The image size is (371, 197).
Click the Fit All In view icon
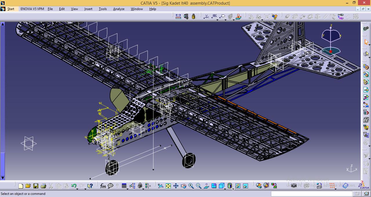coord(168,186)
